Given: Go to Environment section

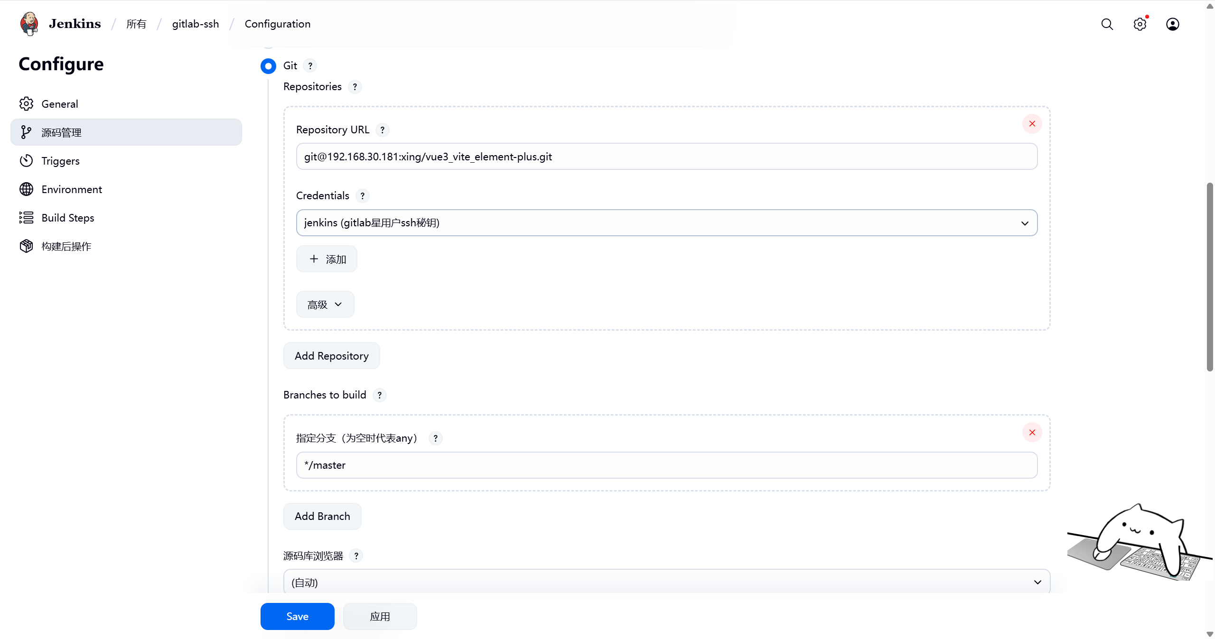Looking at the screenshot, I should coord(126,189).
